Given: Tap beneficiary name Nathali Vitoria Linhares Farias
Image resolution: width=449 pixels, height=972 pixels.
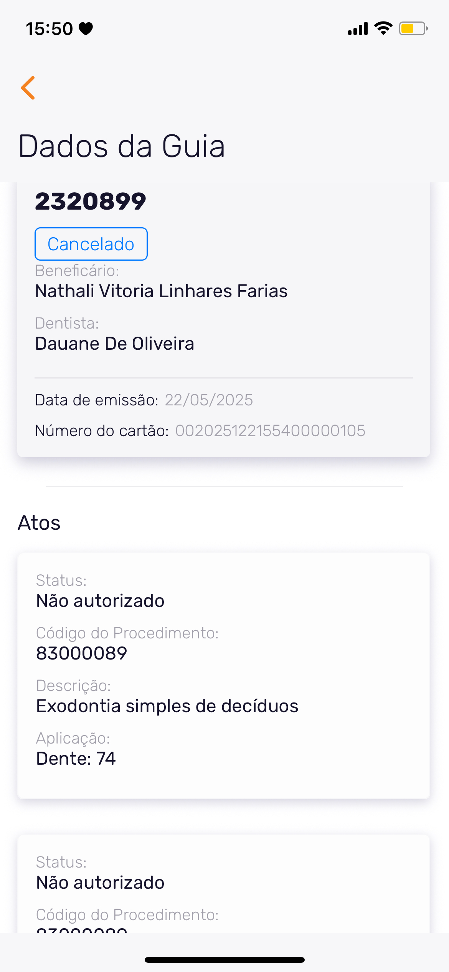Looking at the screenshot, I should (161, 291).
